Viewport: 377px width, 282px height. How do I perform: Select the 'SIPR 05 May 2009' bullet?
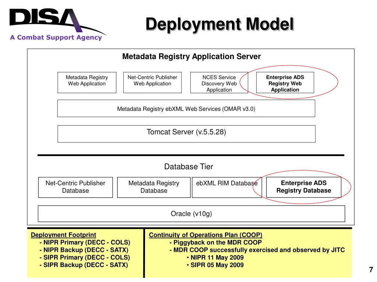(215, 265)
